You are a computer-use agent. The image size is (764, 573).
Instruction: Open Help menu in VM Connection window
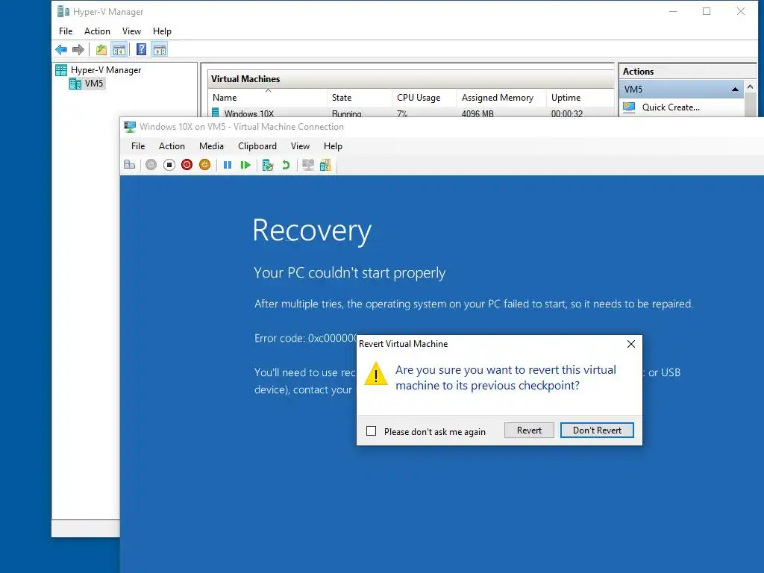334,146
